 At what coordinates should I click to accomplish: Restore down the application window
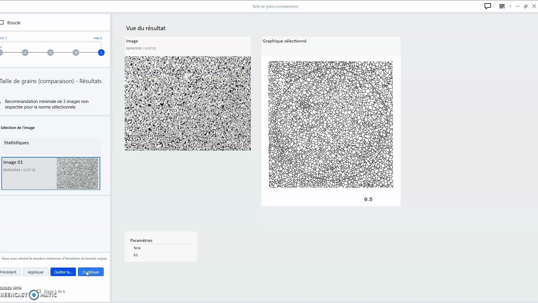(526, 6)
